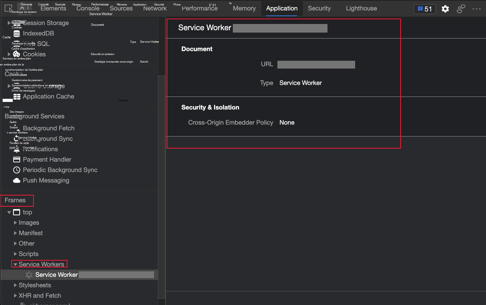
Task: Expand the Cookies tree node
Action: (9, 54)
